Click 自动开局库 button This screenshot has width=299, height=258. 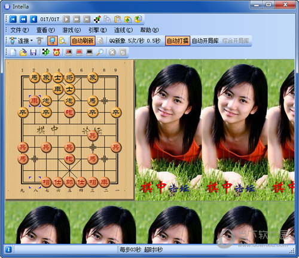pos(205,41)
